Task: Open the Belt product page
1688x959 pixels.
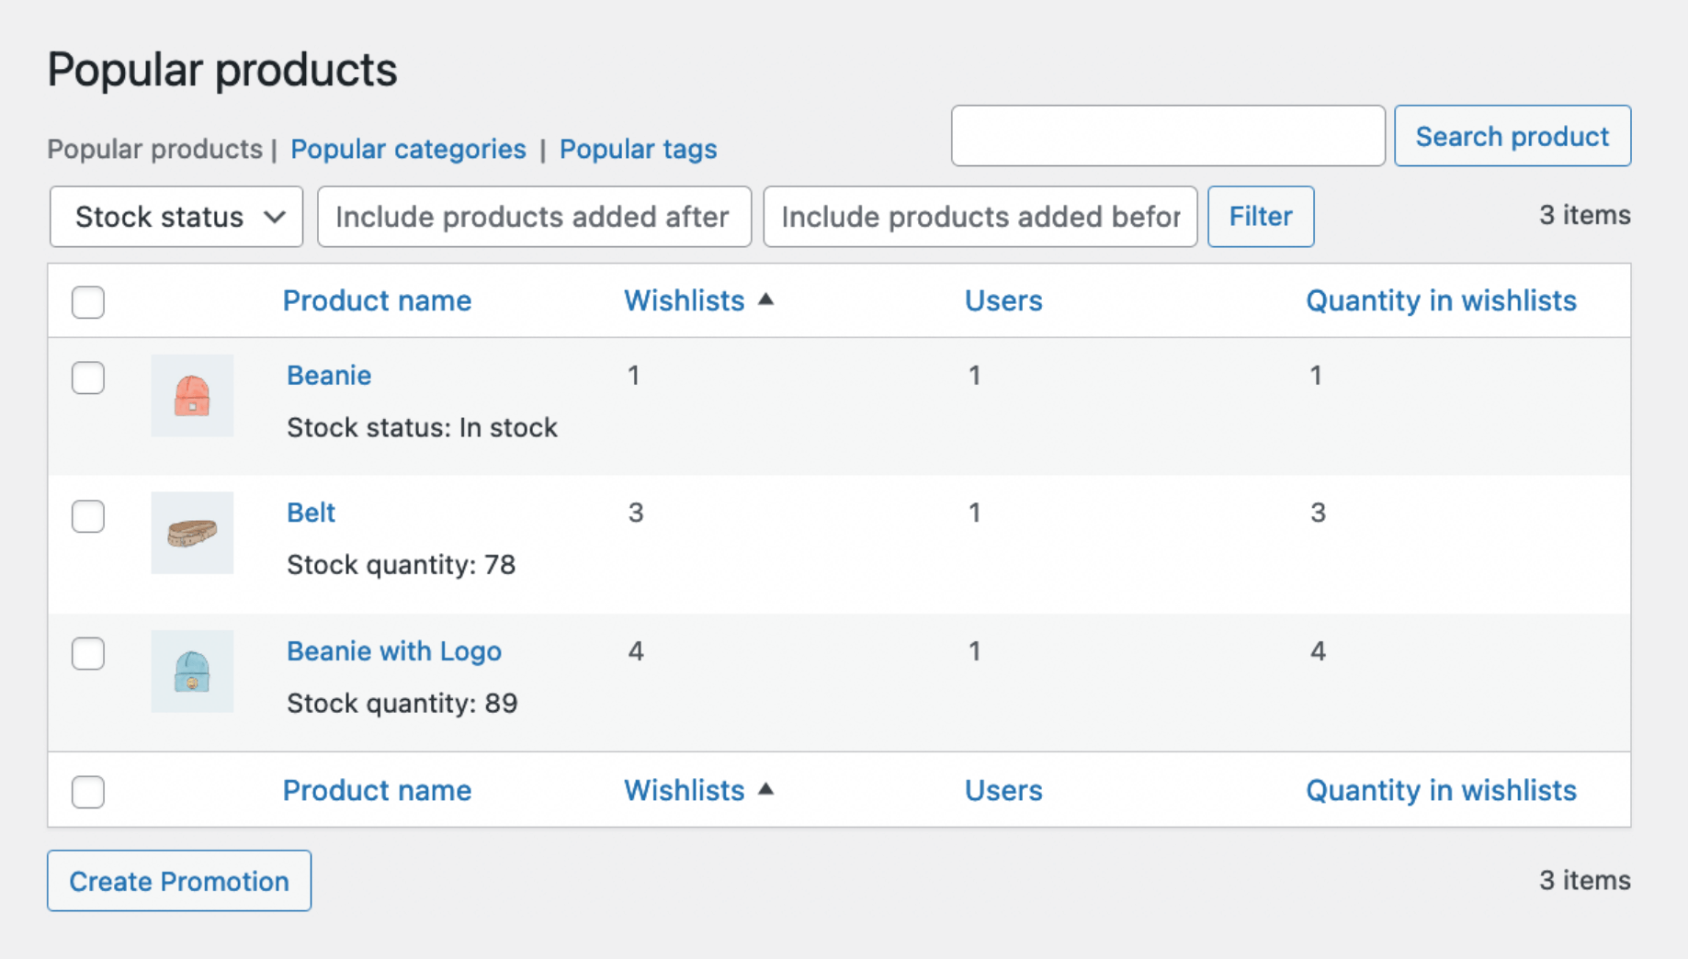Action: coord(311,513)
